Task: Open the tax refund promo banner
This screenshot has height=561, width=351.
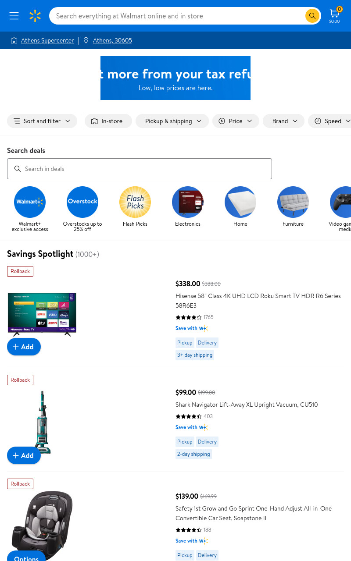Action: (x=175, y=78)
